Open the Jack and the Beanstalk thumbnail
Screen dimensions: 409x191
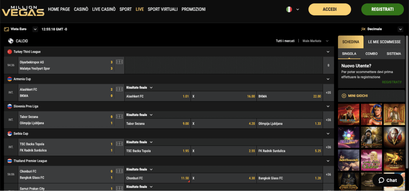349,160
